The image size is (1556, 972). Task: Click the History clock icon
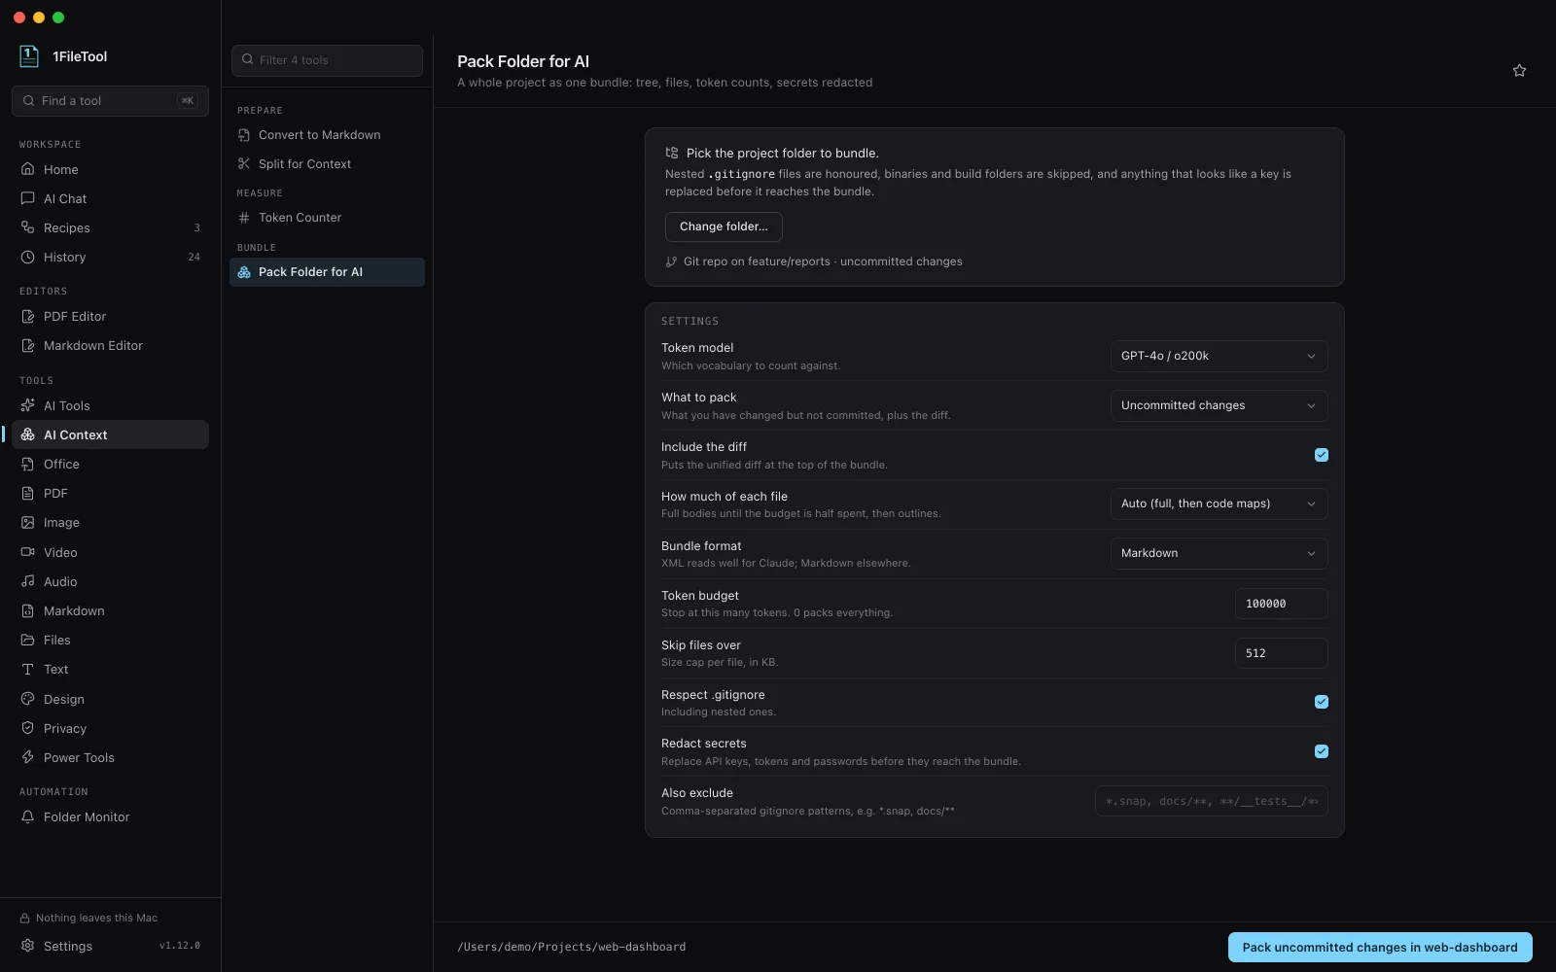point(28,257)
